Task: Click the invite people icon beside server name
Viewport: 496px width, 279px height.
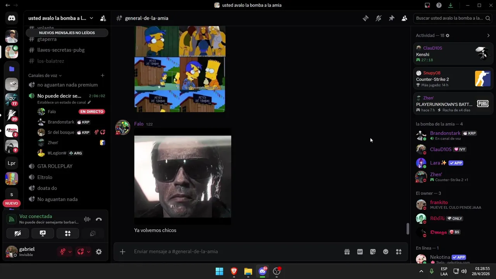Action: pyautogui.click(x=103, y=18)
